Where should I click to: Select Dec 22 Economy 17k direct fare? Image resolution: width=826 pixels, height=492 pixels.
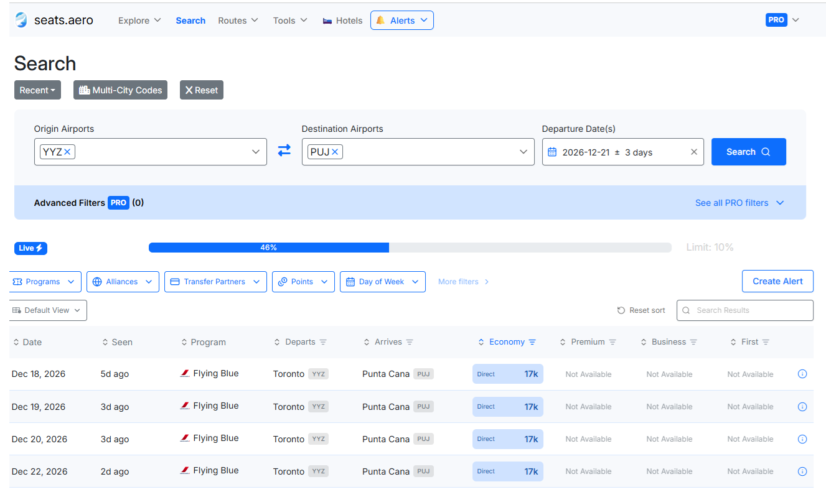(508, 471)
